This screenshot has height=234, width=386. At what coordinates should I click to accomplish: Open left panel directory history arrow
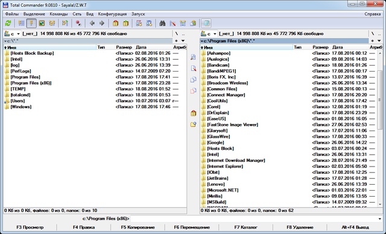point(183,41)
